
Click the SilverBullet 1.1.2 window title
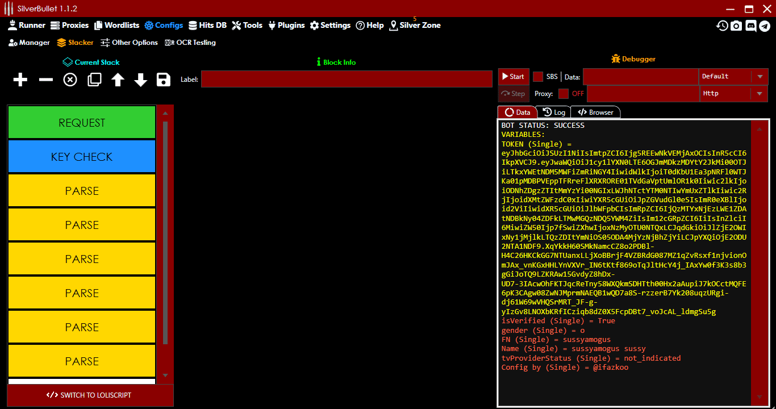click(x=48, y=9)
